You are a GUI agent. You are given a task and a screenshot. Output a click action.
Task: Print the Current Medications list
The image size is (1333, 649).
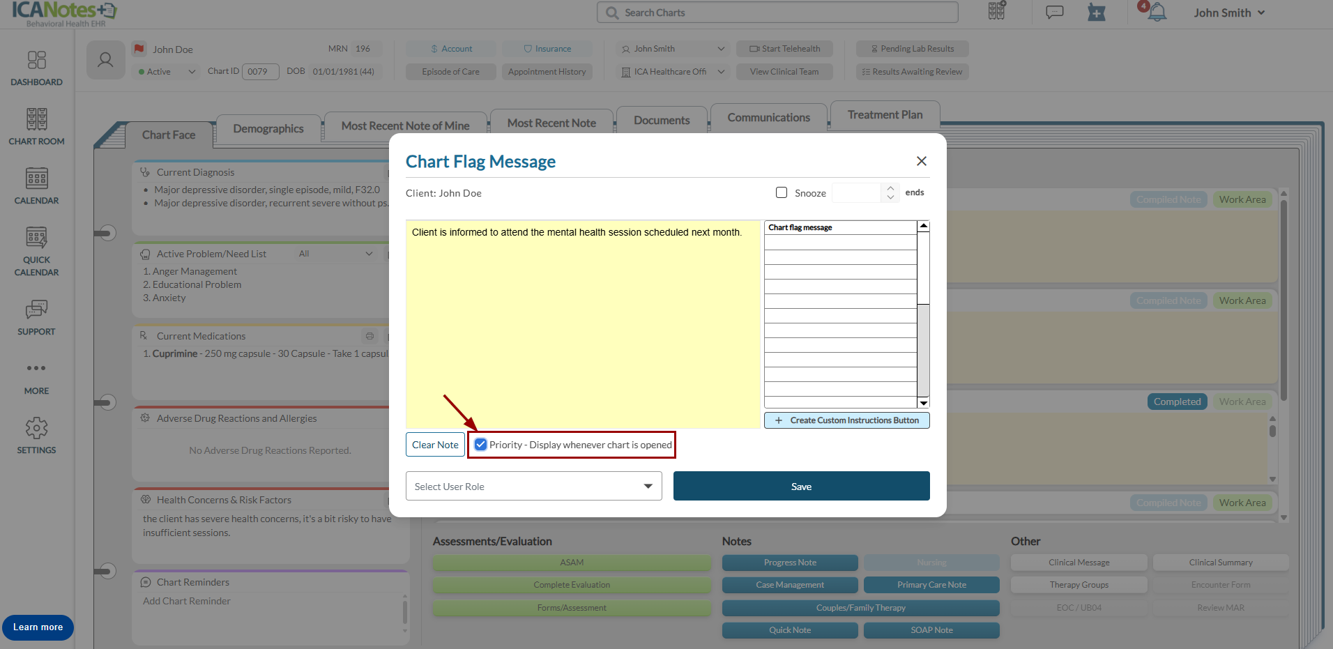coord(370,336)
